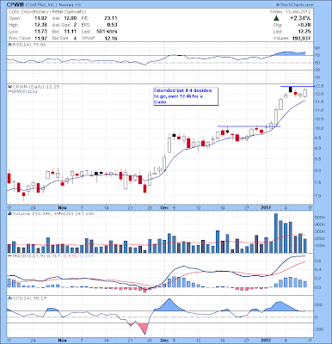Click the Last size 501 shrs
This screenshot has height=344, width=332.
click(x=107, y=31)
